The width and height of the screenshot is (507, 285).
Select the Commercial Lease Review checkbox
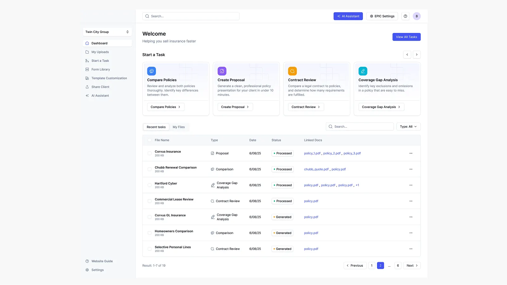[150, 201]
